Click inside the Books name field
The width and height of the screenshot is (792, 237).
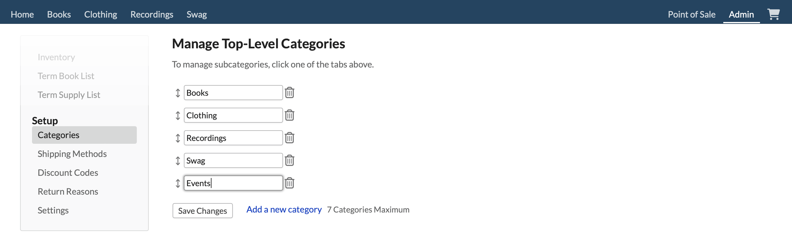tap(233, 92)
